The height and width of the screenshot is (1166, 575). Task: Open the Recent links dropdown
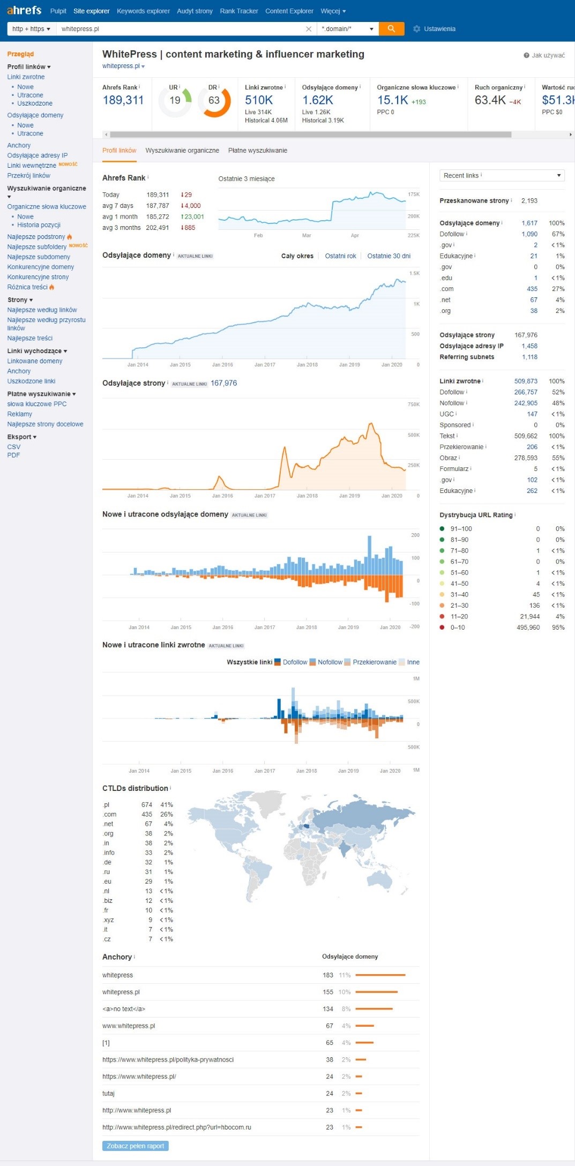point(502,175)
